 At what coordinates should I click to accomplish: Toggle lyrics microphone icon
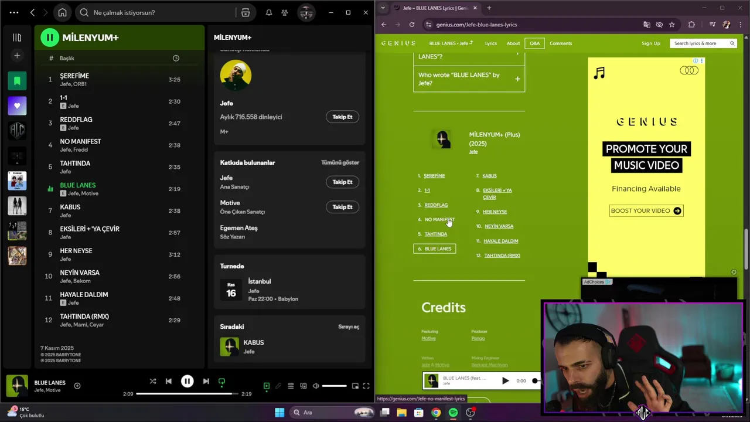tap(278, 386)
